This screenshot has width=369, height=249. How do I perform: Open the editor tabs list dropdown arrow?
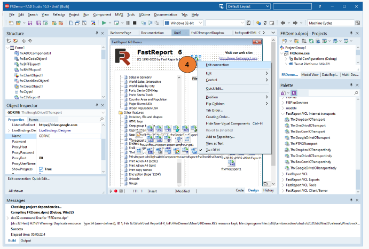273,33
